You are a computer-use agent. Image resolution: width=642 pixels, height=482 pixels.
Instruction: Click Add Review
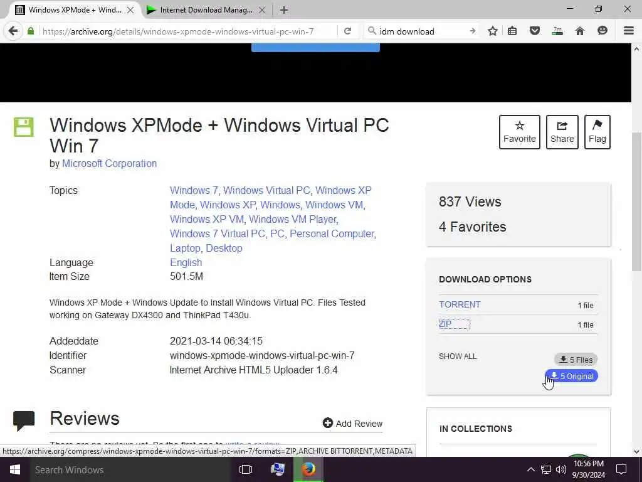tap(352, 424)
